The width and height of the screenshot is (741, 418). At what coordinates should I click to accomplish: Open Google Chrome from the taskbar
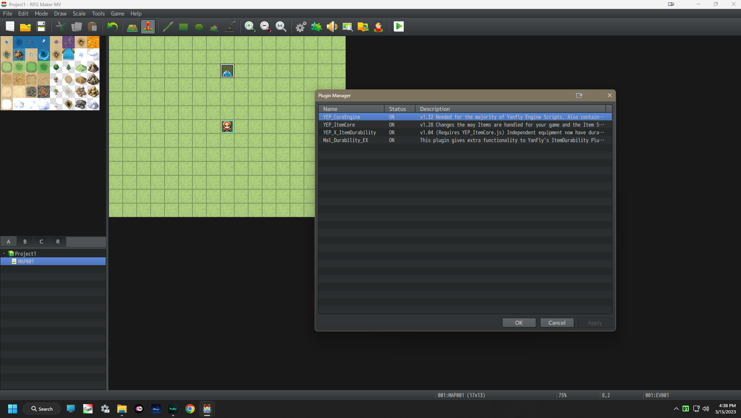tap(190, 409)
